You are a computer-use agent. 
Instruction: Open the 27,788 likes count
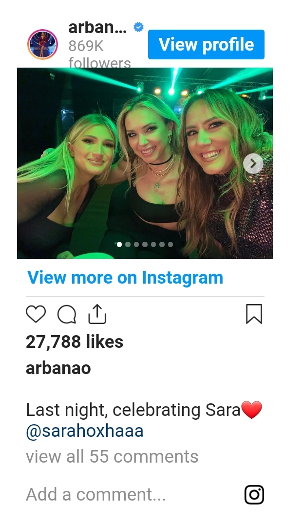click(x=75, y=341)
